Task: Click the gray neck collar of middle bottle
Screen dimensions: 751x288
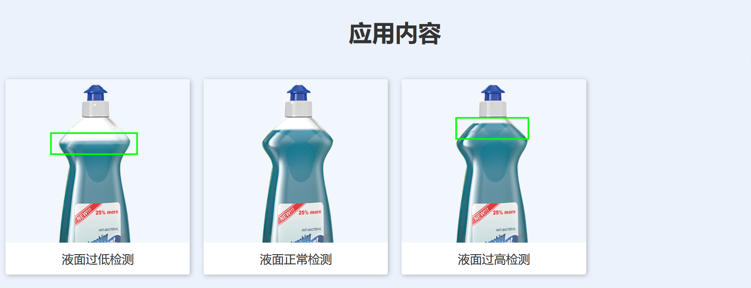Action: (298, 109)
